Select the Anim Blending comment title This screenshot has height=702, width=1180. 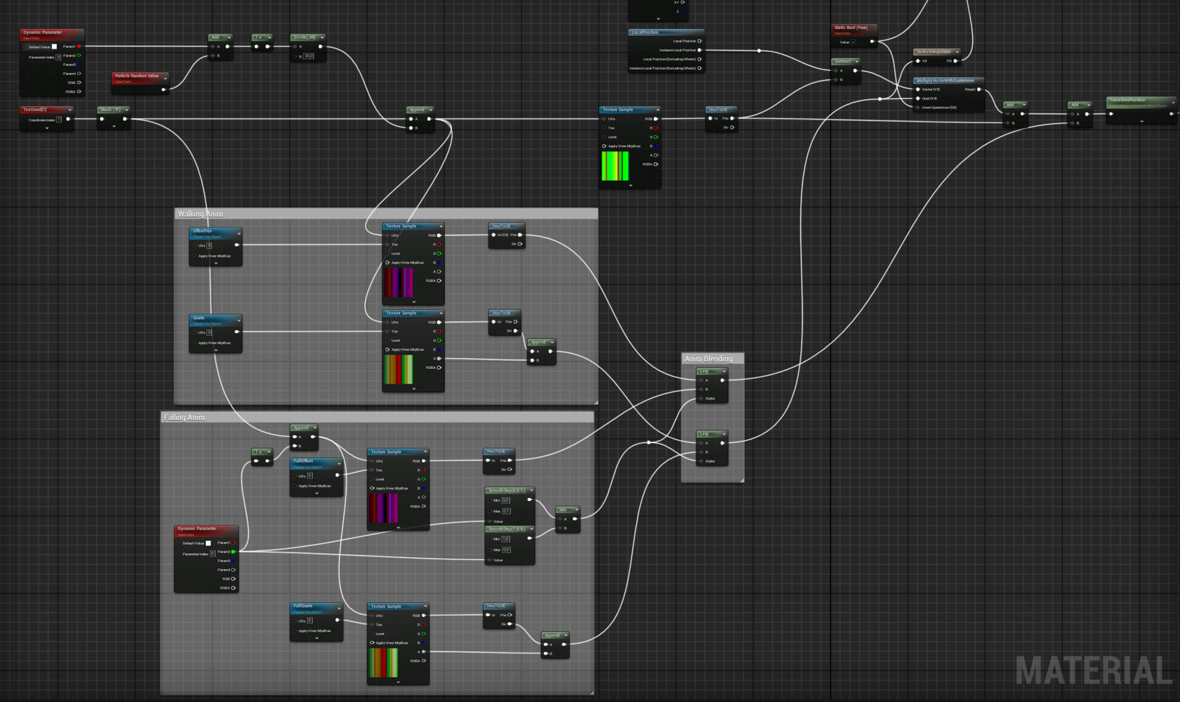[x=709, y=359]
